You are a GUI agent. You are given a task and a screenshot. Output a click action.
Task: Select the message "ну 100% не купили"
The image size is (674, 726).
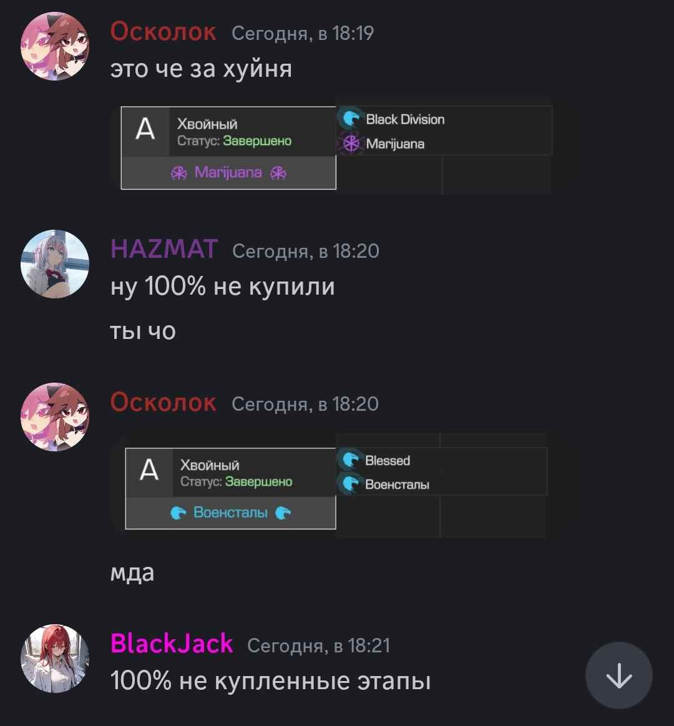pos(222,286)
